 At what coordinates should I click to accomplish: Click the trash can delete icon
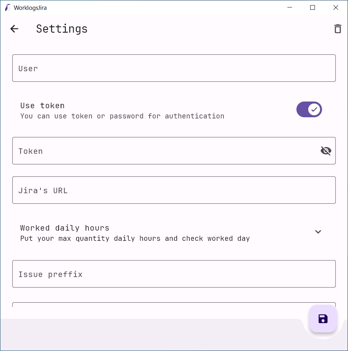(x=337, y=29)
